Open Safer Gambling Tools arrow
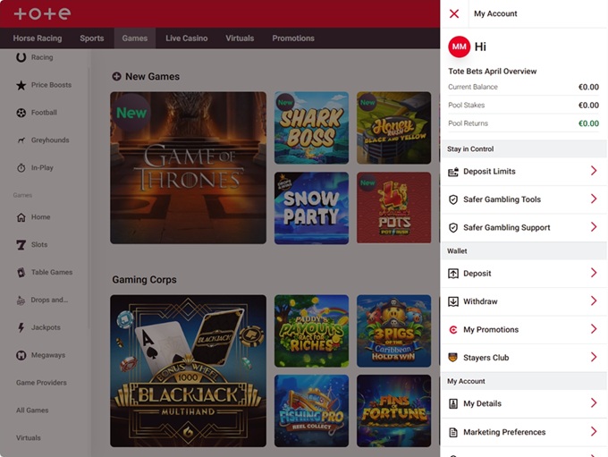Image resolution: width=608 pixels, height=457 pixels. (x=594, y=199)
